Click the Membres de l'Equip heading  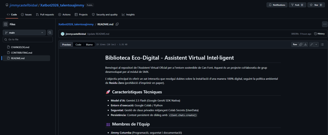[128, 124]
